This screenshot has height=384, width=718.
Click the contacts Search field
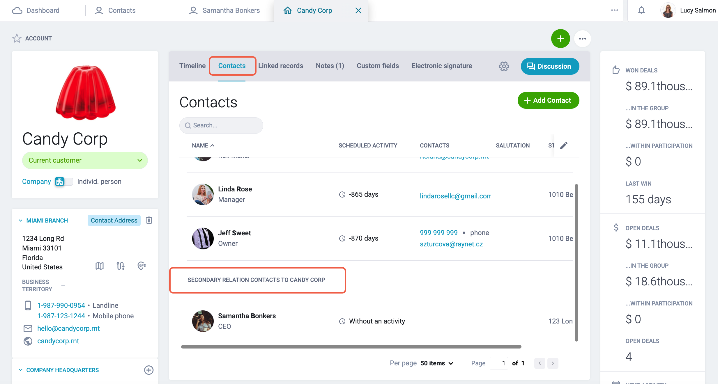[x=221, y=125]
